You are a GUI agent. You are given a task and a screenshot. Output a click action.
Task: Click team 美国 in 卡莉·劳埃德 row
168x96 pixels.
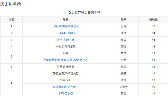124,93
